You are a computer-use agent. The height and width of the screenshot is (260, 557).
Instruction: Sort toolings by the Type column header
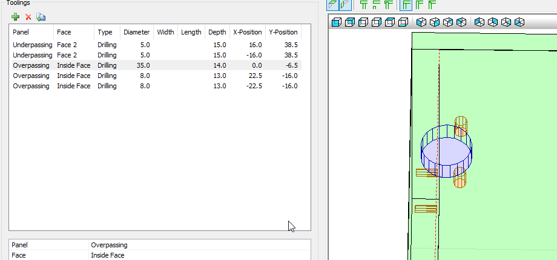coord(107,32)
